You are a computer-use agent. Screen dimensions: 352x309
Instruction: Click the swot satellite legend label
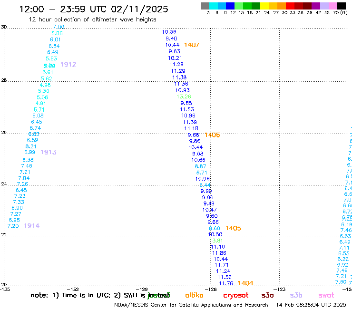point(326,295)
